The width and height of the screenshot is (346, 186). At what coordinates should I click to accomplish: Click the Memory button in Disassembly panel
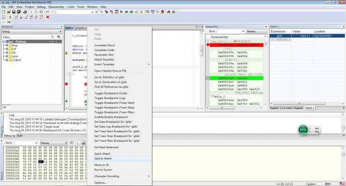[256, 31]
